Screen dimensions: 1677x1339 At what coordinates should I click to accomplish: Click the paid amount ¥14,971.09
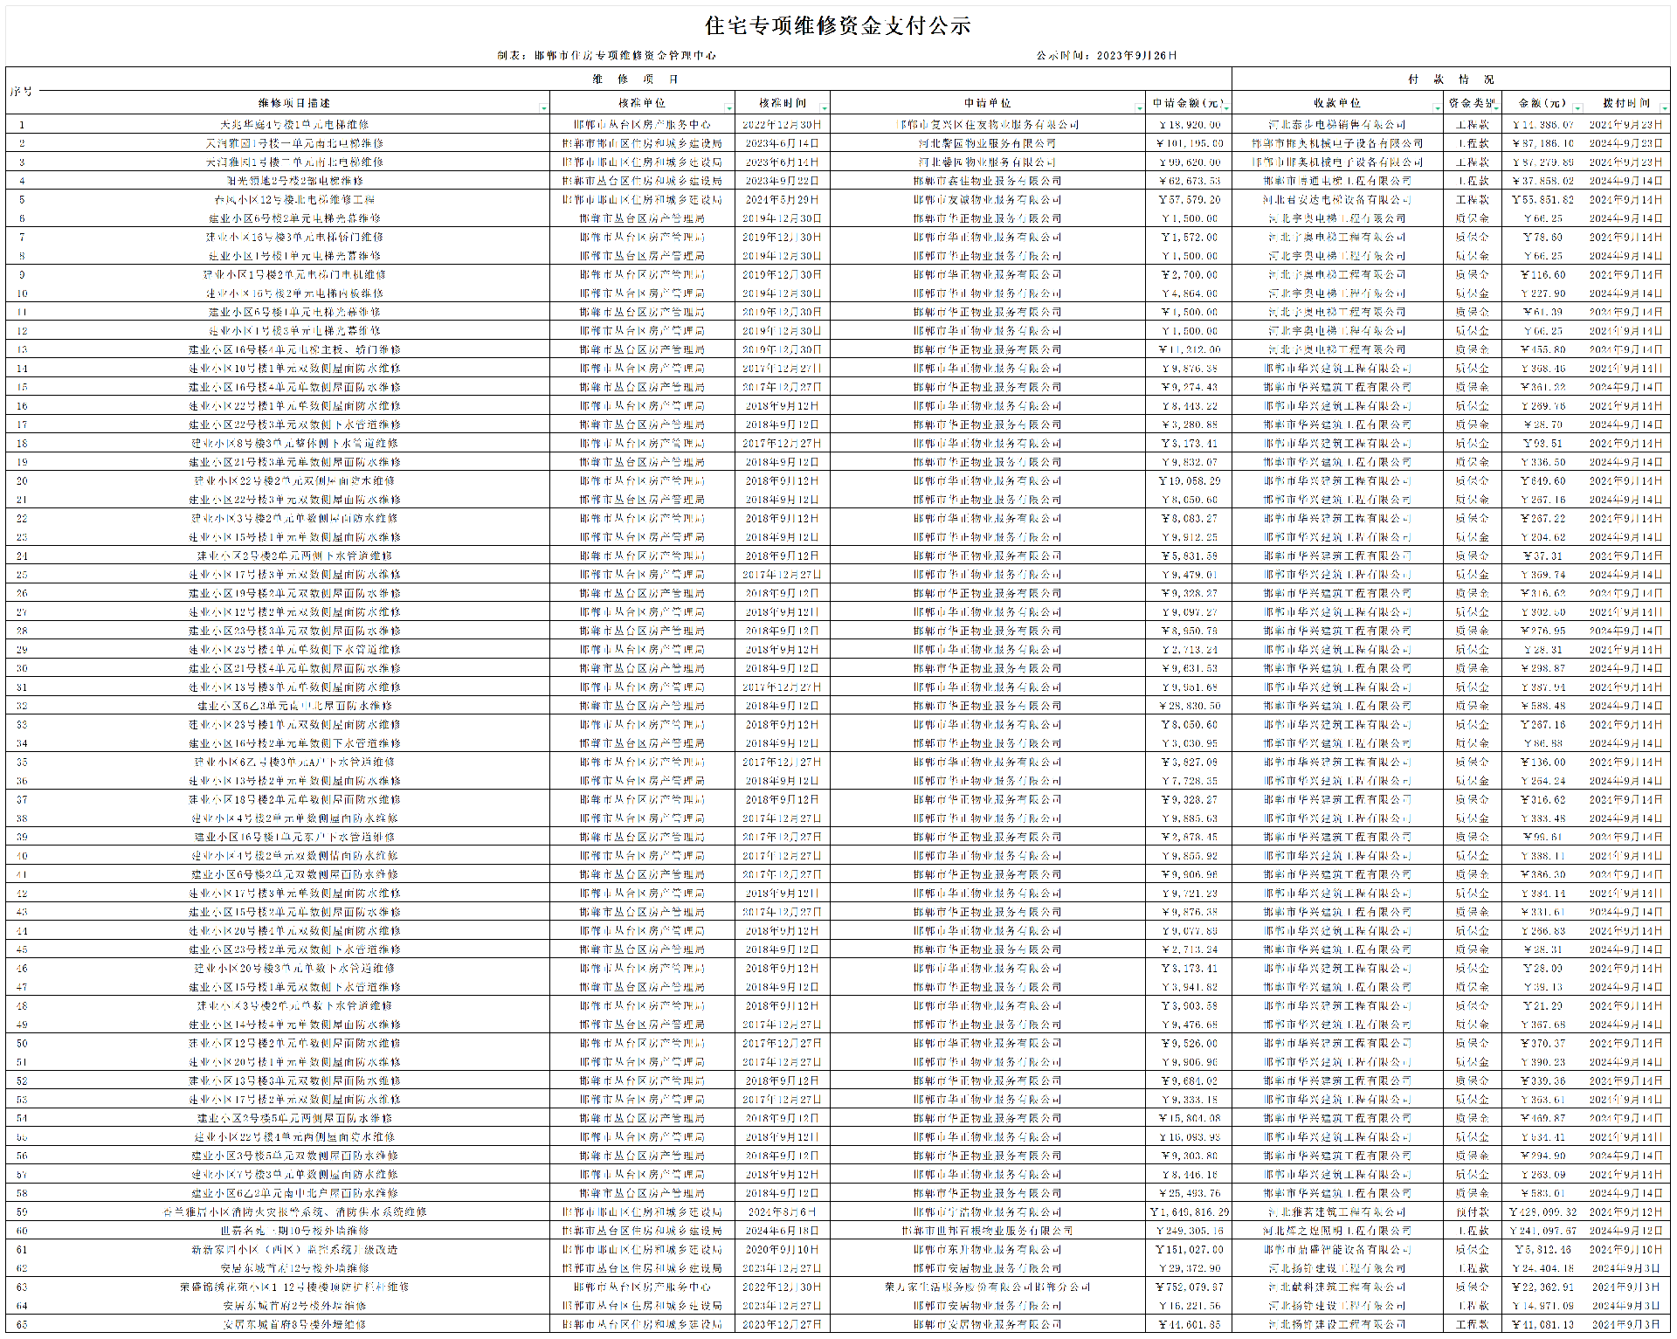pyautogui.click(x=1542, y=1306)
